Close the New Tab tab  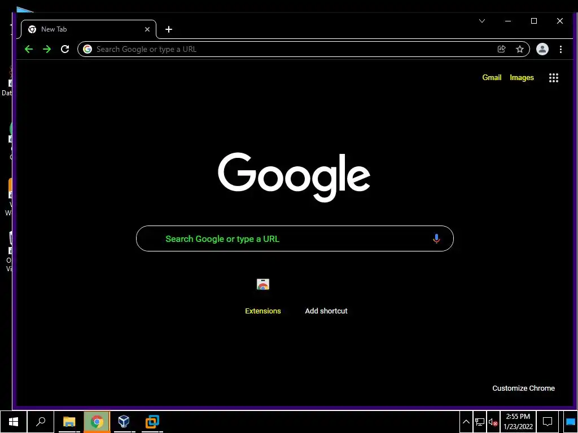(147, 29)
